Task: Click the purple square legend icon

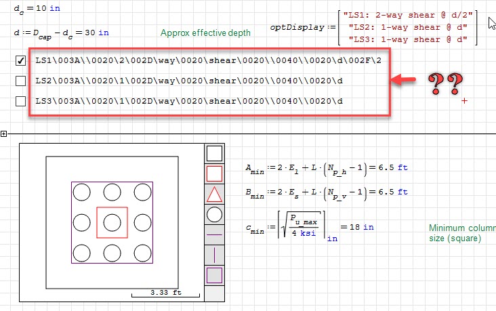Action: point(214,275)
